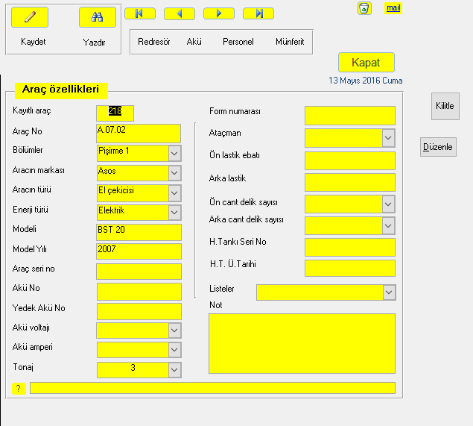Expand the Listeler combo box
The image size is (473, 426).
[389, 292]
